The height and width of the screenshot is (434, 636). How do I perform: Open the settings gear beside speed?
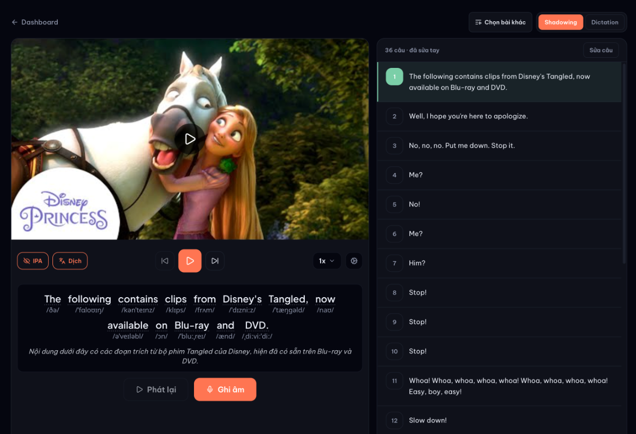point(354,261)
